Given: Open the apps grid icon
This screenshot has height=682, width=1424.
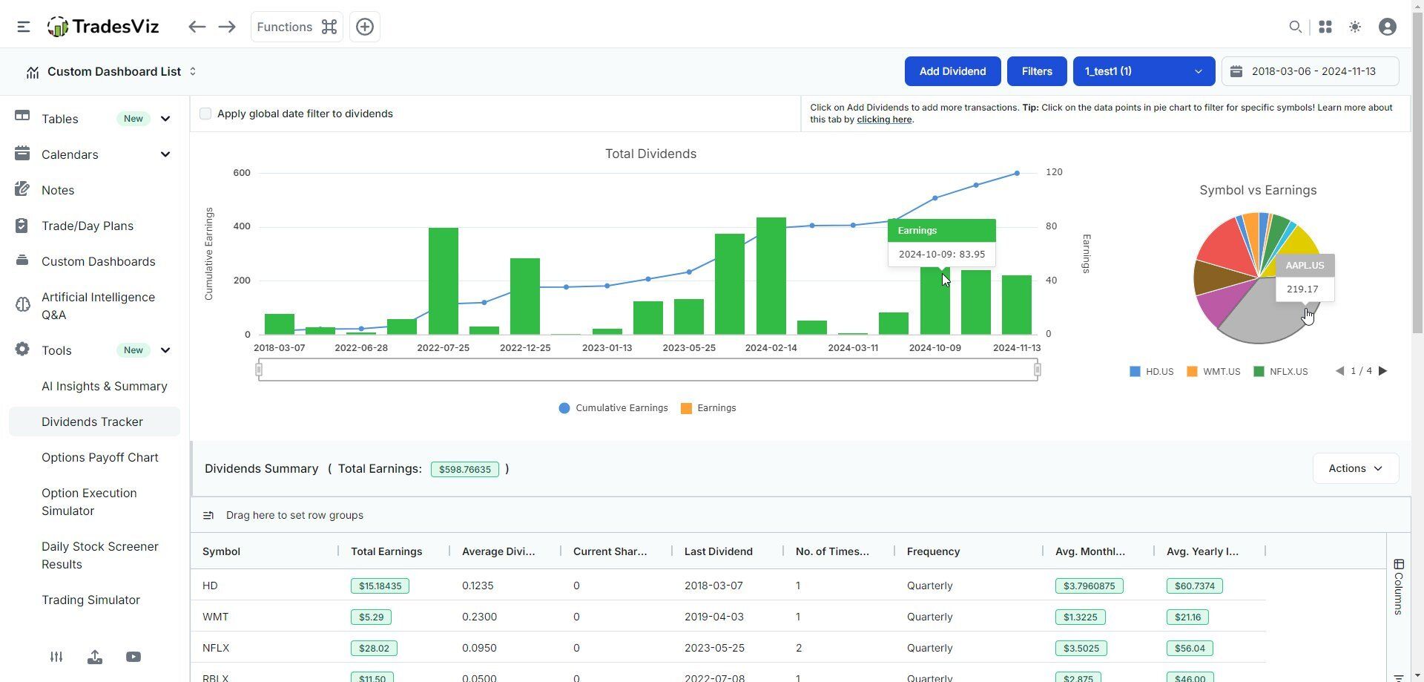Looking at the screenshot, I should tap(1325, 27).
